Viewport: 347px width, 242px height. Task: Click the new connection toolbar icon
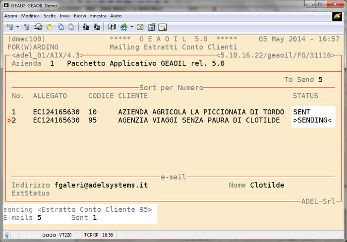[x=10, y=27]
